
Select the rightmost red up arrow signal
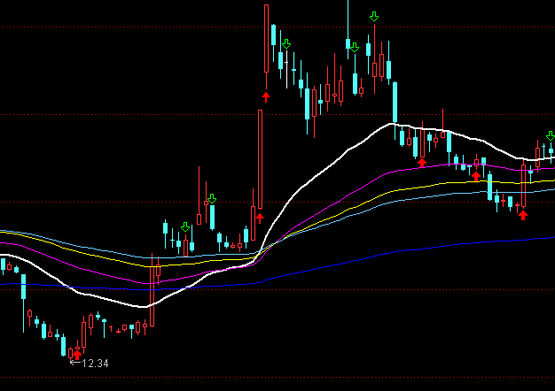(x=523, y=214)
